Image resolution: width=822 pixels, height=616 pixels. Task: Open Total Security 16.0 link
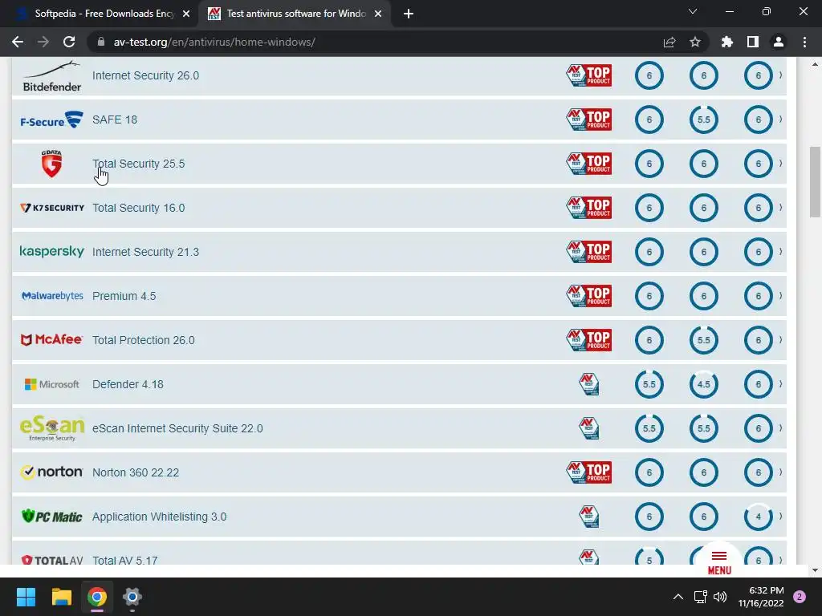pyautogui.click(x=138, y=208)
